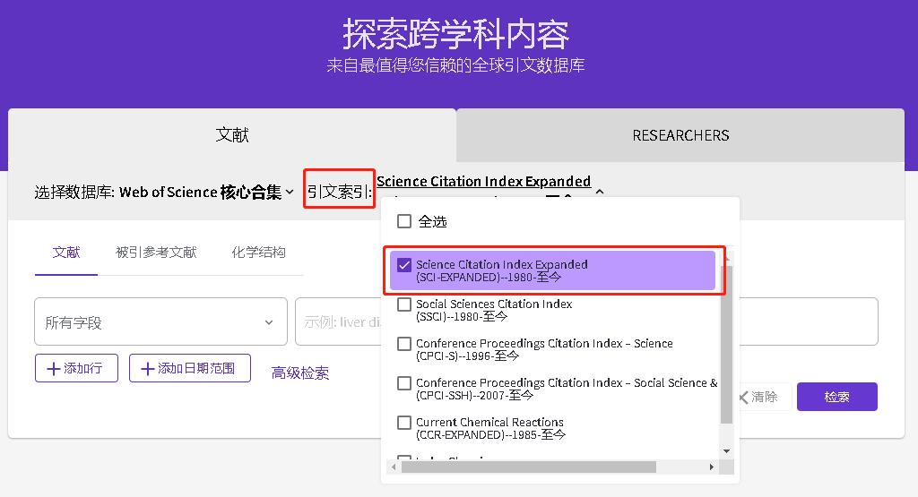Click the vertical scrollbar of index list

(x=726, y=345)
